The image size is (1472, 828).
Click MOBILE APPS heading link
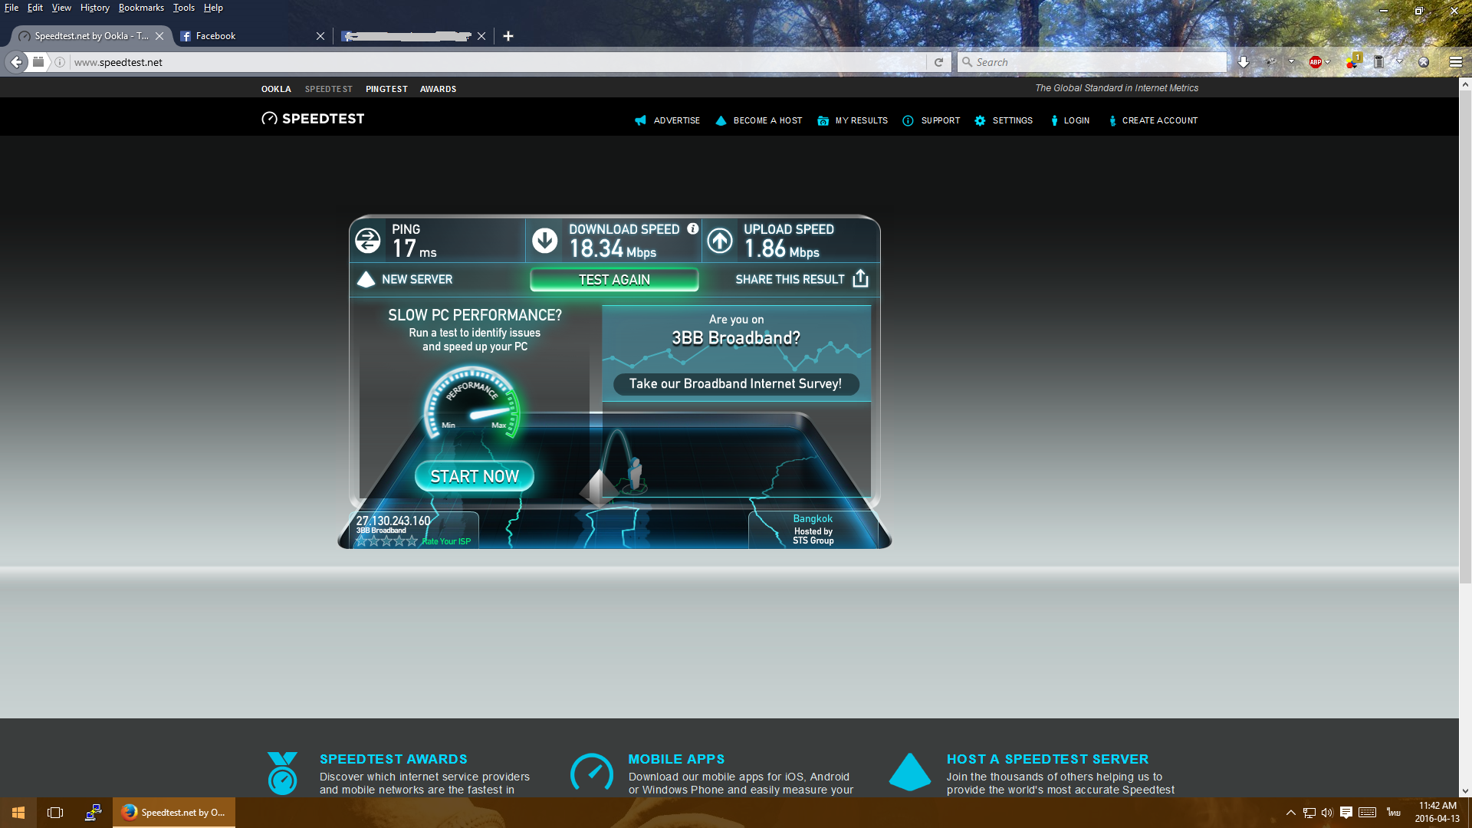(x=676, y=759)
